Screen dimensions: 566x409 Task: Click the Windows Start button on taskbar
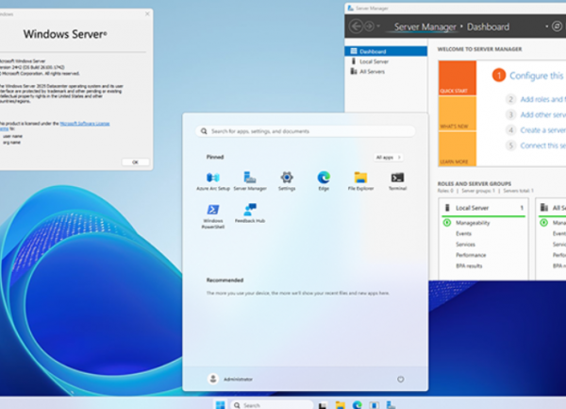pos(220,405)
